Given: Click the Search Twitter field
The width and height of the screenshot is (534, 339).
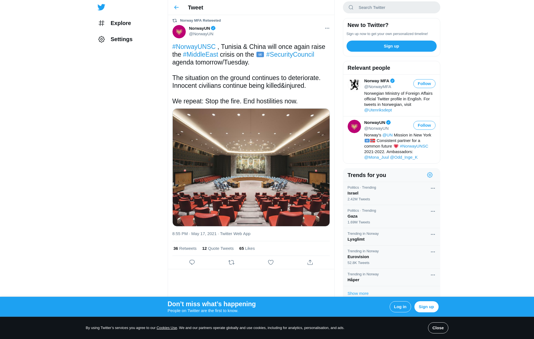Looking at the screenshot, I should (391, 8).
